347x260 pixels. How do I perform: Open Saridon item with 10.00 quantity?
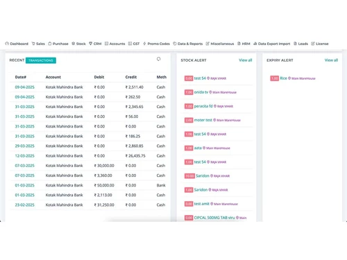[x=203, y=176]
